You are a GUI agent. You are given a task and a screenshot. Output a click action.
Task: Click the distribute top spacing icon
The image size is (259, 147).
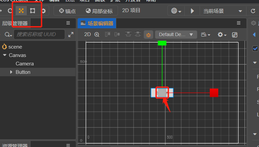(x=128, y=34)
